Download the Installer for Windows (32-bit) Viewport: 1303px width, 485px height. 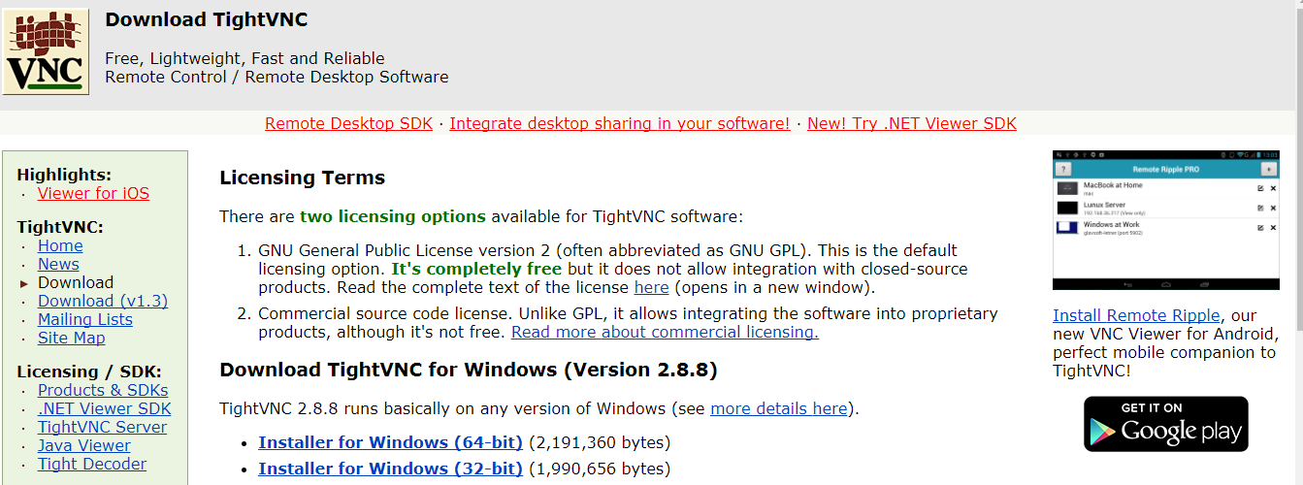[390, 469]
